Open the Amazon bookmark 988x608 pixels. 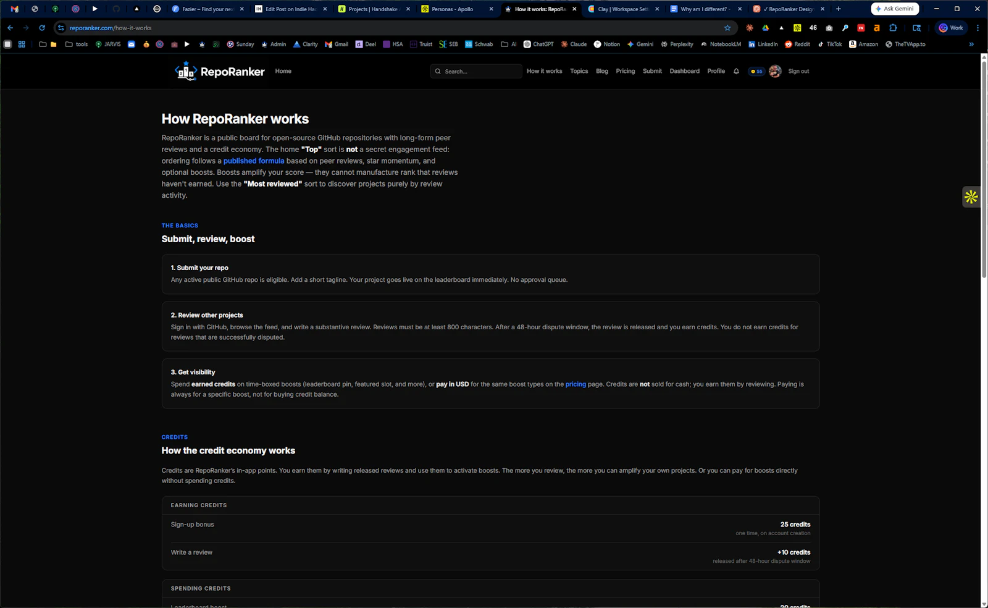(863, 44)
